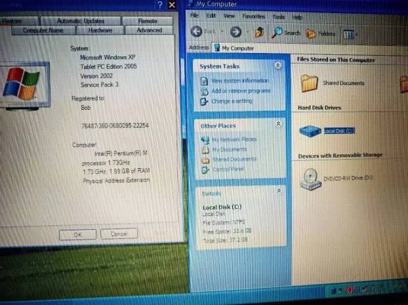Screen dimensions: 408x305
Task: Open the Favorites menu
Action: 253,16
